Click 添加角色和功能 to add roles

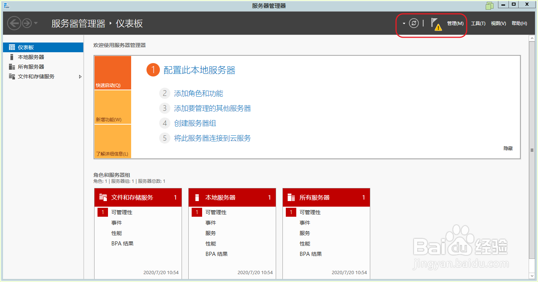(x=198, y=93)
